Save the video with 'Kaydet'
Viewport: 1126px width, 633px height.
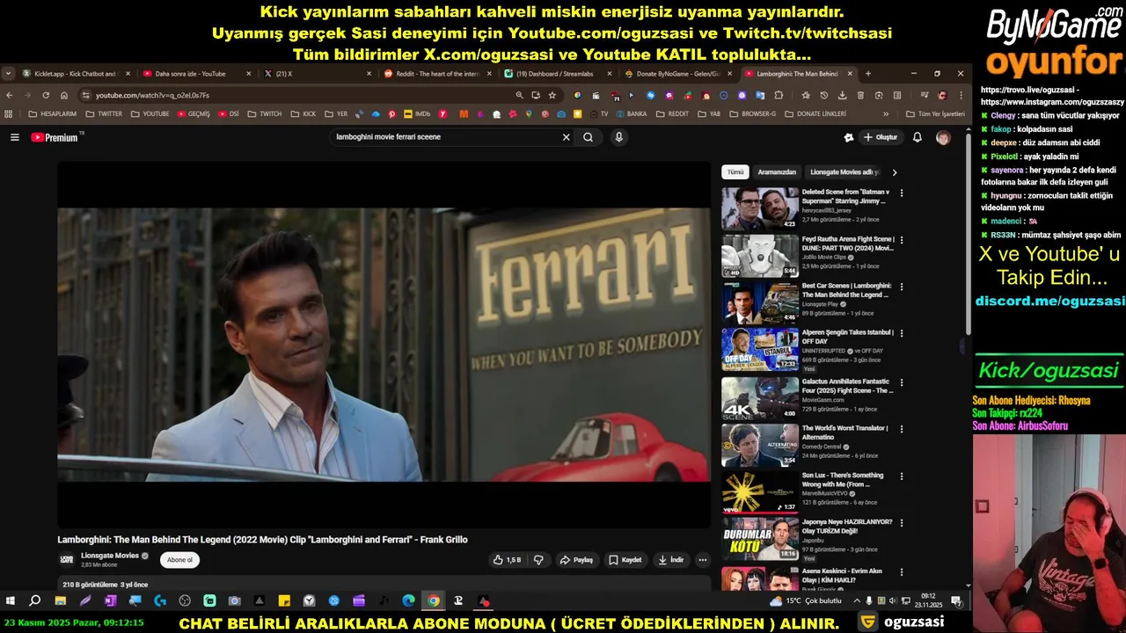coord(625,560)
